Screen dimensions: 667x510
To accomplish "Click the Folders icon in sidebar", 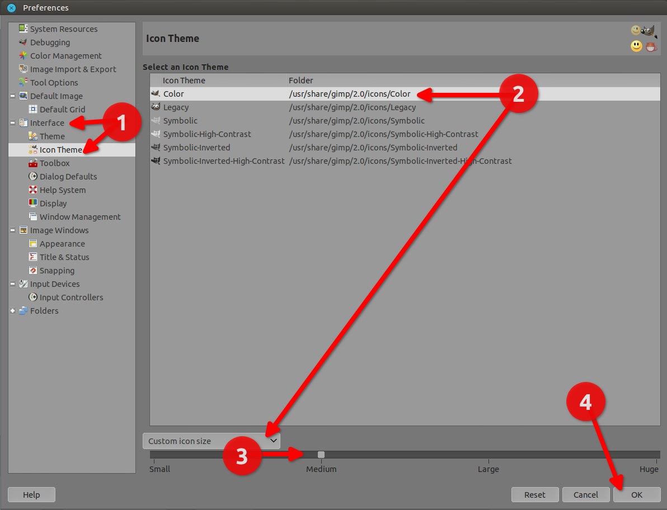I will [x=24, y=311].
